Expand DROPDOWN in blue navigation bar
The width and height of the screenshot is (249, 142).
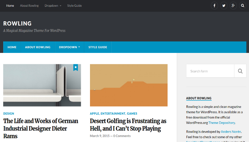[x=69, y=47]
